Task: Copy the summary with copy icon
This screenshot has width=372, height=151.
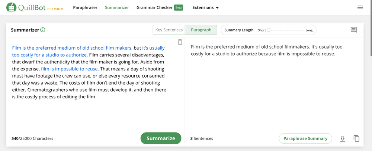Action: tap(356, 138)
